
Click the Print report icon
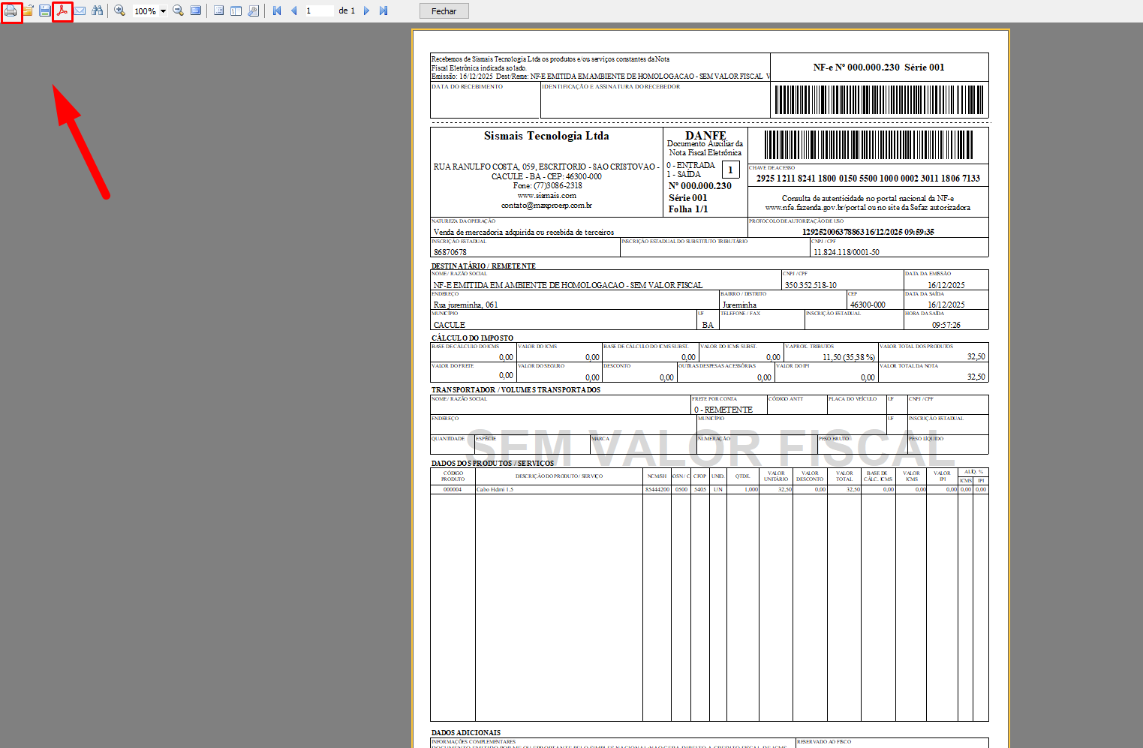[11, 11]
